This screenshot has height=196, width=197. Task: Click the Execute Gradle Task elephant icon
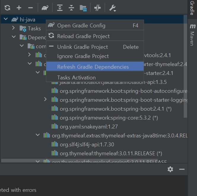tap(45, 8)
